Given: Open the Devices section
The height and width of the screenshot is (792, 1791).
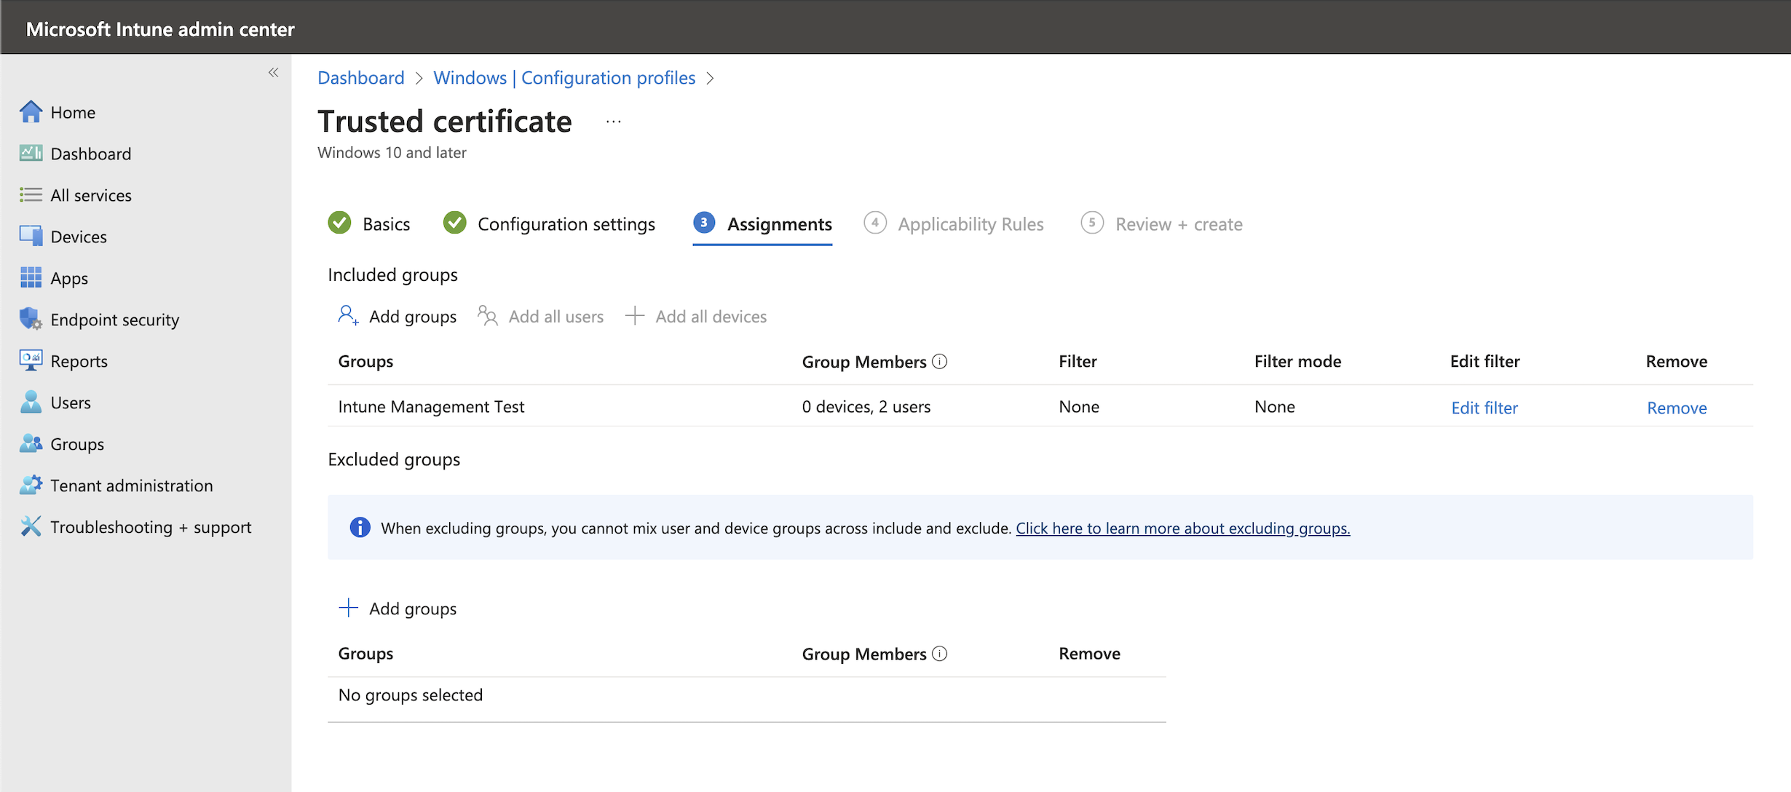Looking at the screenshot, I should (78, 236).
